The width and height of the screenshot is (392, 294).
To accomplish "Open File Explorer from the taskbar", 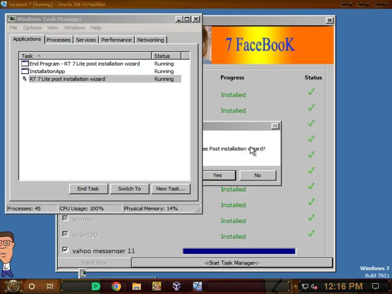I will pyautogui.click(x=137, y=286).
